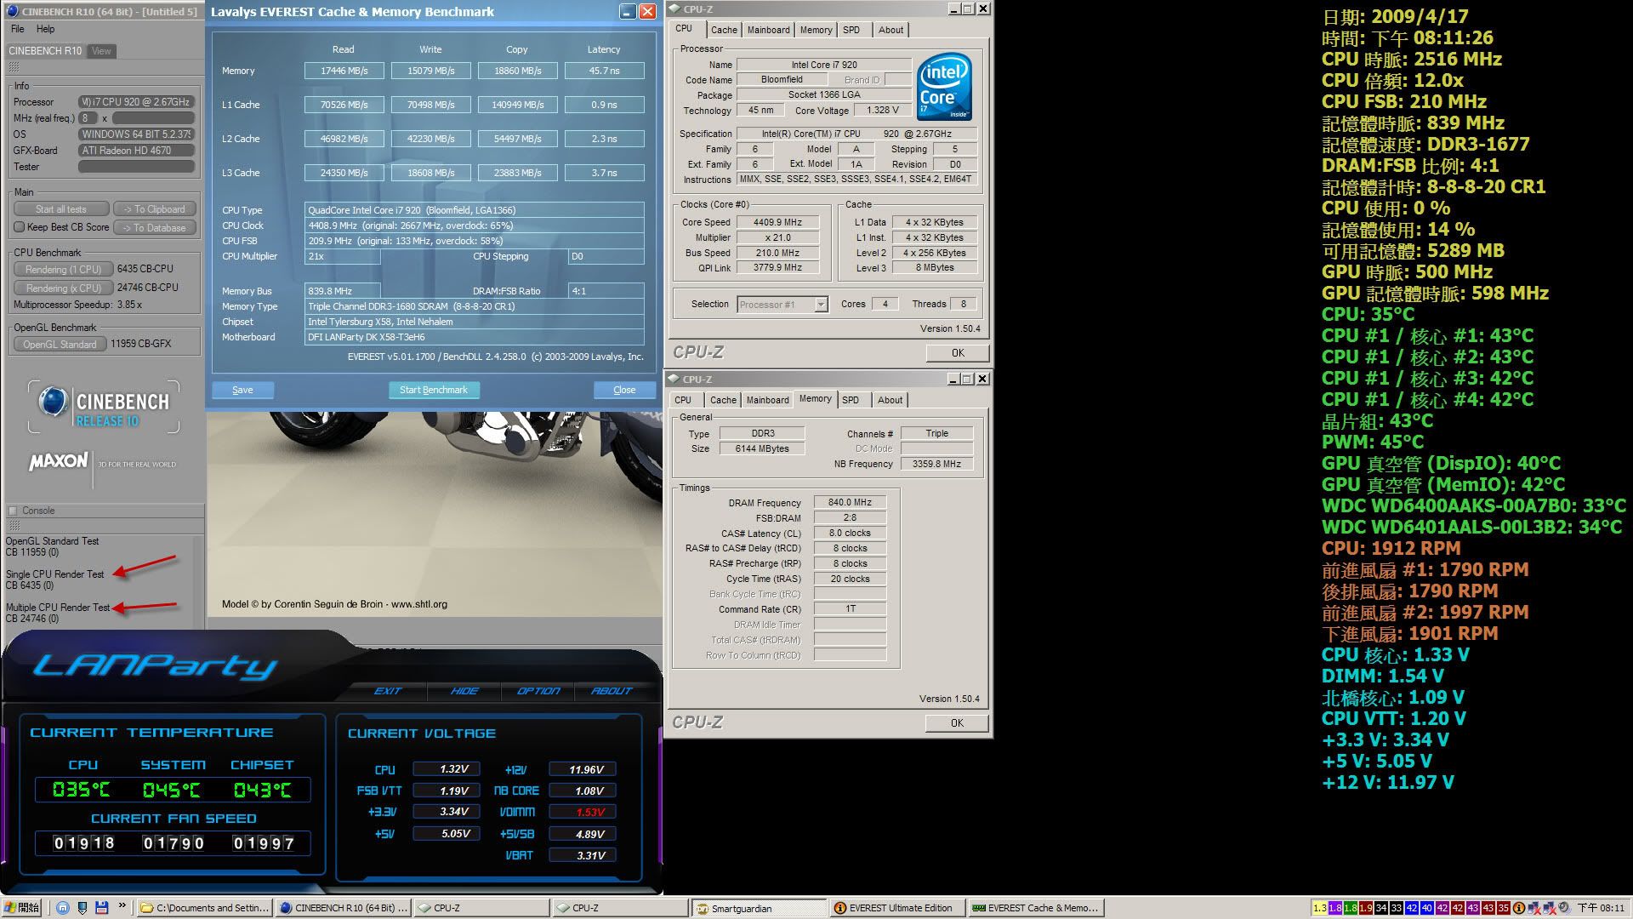Click the L3 Cache Latency value 3.7 ns

point(605,173)
